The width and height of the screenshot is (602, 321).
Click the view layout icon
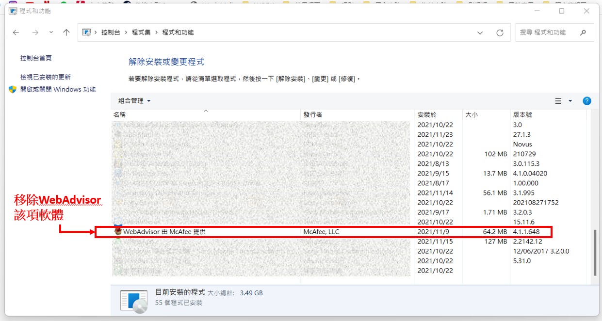(558, 101)
